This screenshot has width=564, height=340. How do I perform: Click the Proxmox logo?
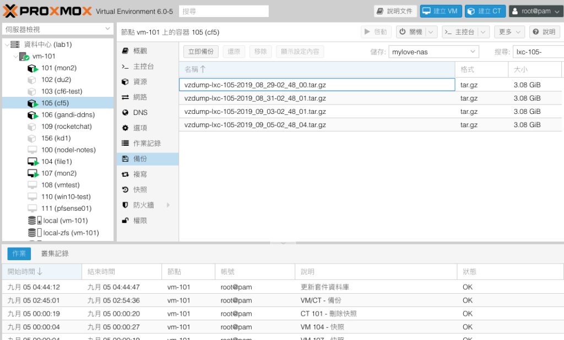pos(47,11)
